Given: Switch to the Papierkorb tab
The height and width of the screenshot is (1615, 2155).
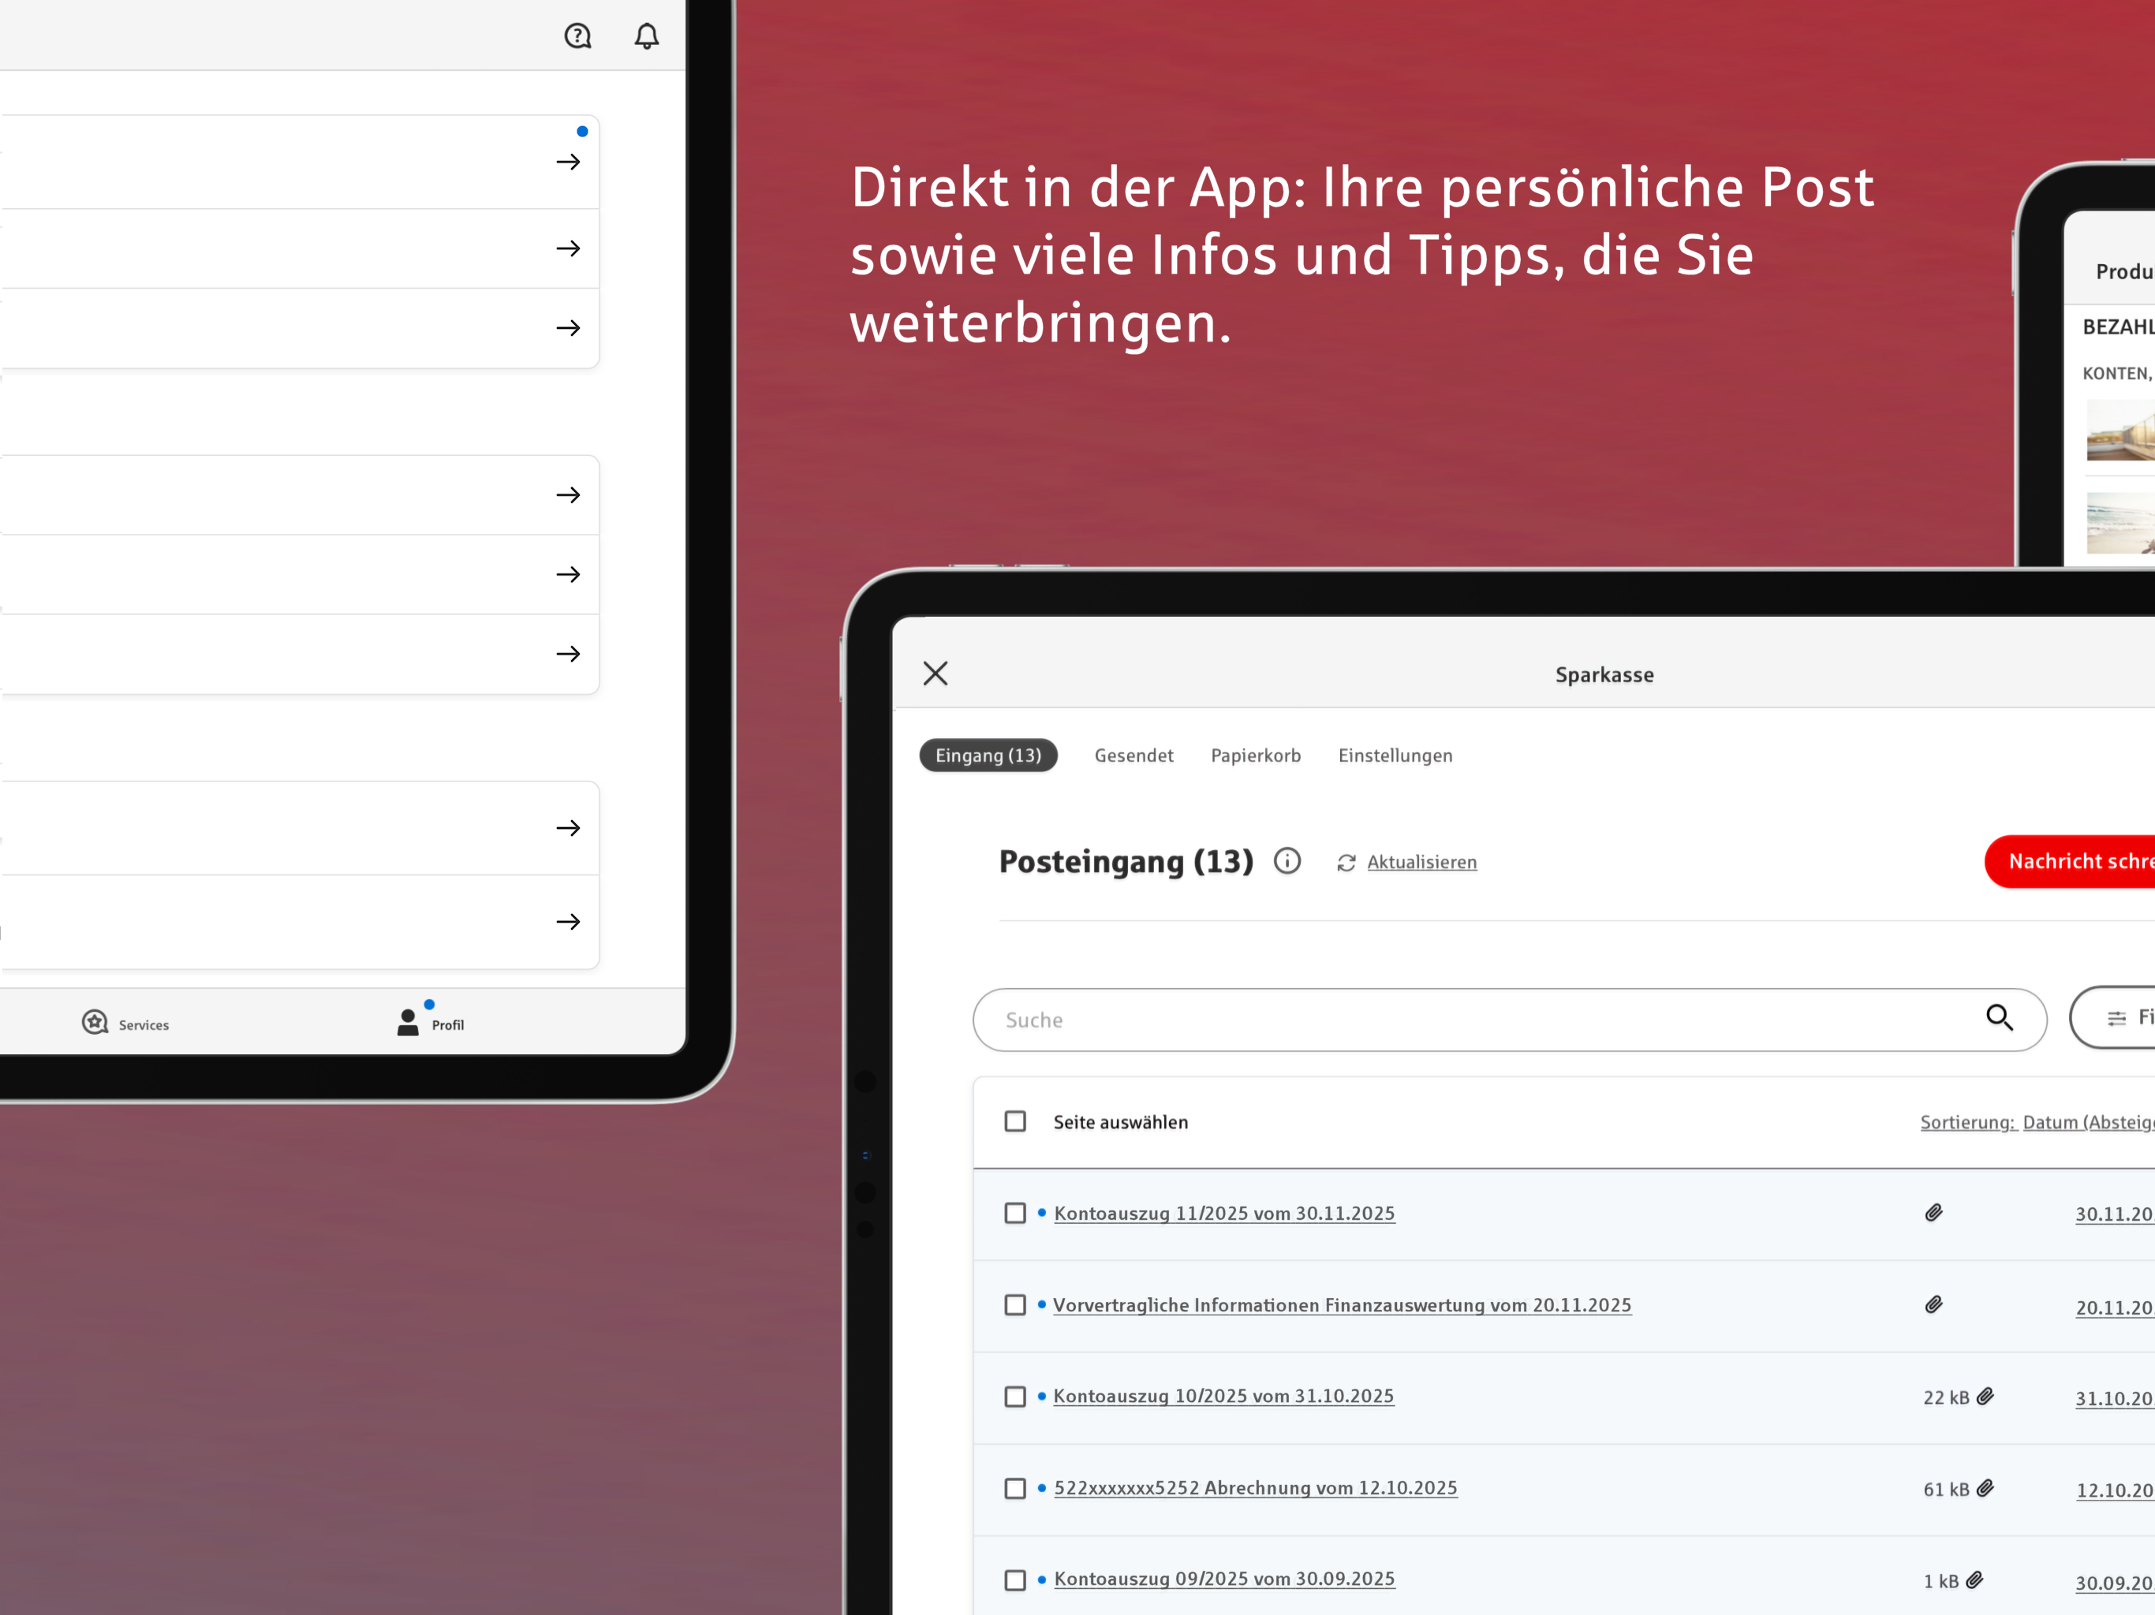Looking at the screenshot, I should (x=1256, y=755).
